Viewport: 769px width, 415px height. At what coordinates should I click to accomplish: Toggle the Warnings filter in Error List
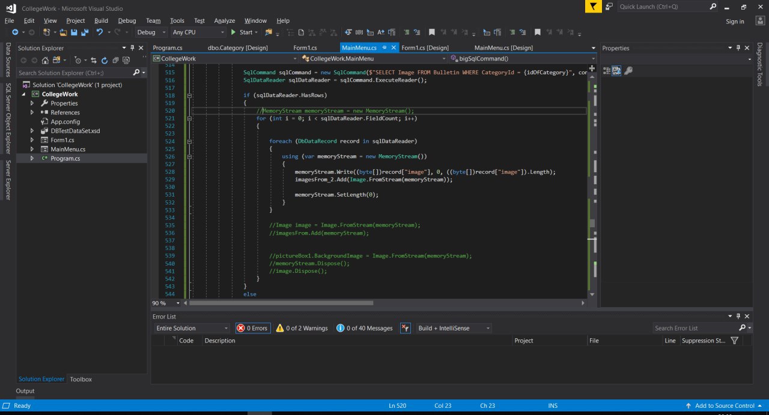tap(302, 328)
